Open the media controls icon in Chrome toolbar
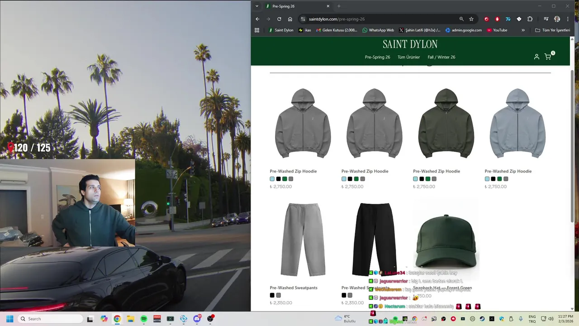This screenshot has height=326, width=579. [546, 19]
